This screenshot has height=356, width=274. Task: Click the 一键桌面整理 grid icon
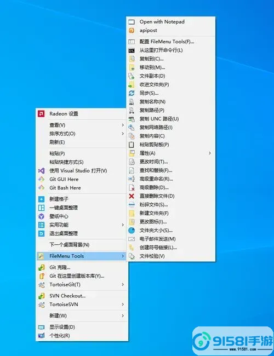[x=41, y=208]
